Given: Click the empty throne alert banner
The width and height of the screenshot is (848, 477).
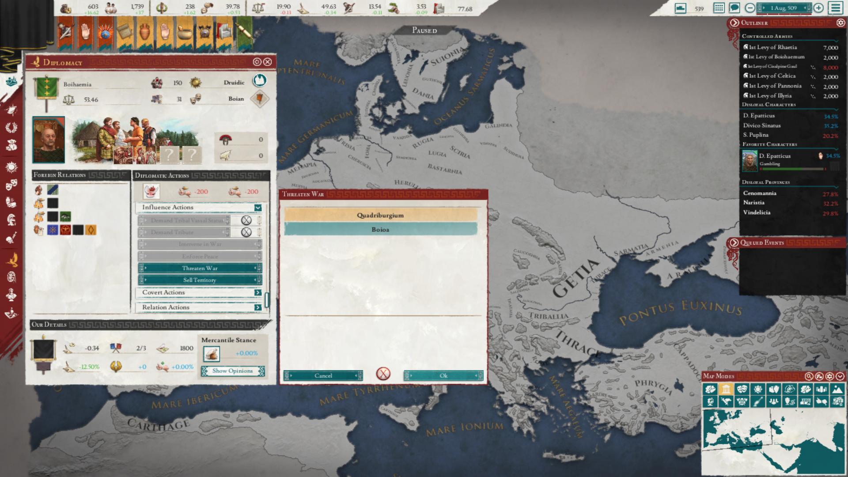Looking at the screenshot, I should pos(224,32).
